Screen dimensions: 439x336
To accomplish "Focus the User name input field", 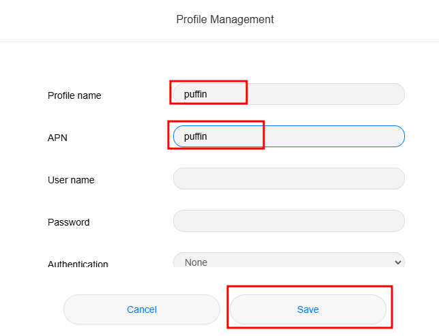I will (x=289, y=179).
